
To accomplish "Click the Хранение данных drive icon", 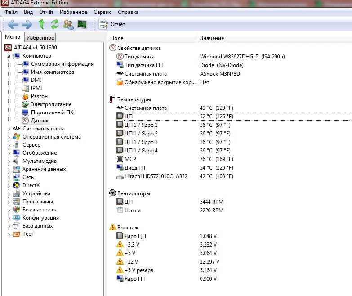I will (16, 169).
